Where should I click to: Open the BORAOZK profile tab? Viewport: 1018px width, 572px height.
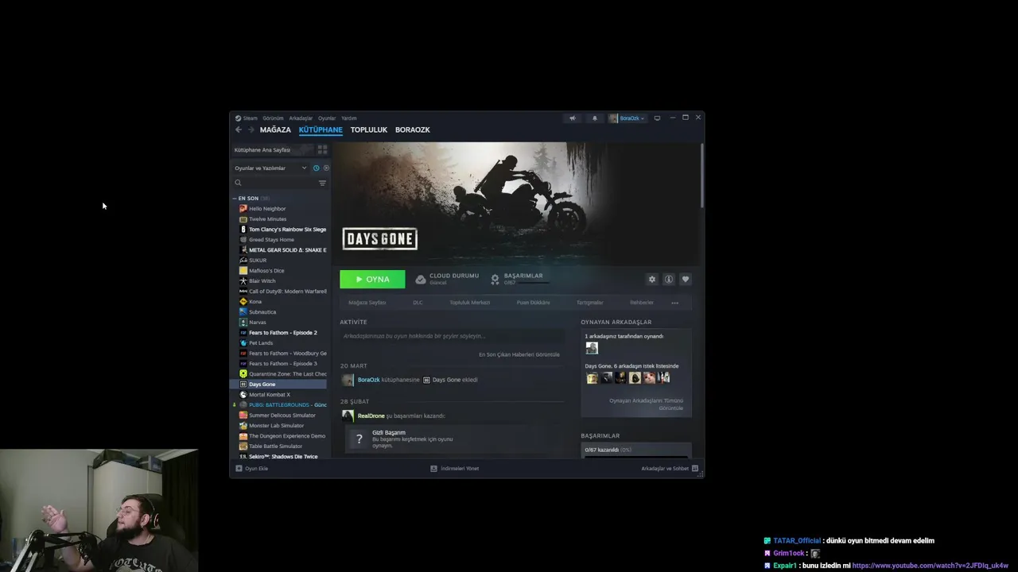(x=412, y=129)
